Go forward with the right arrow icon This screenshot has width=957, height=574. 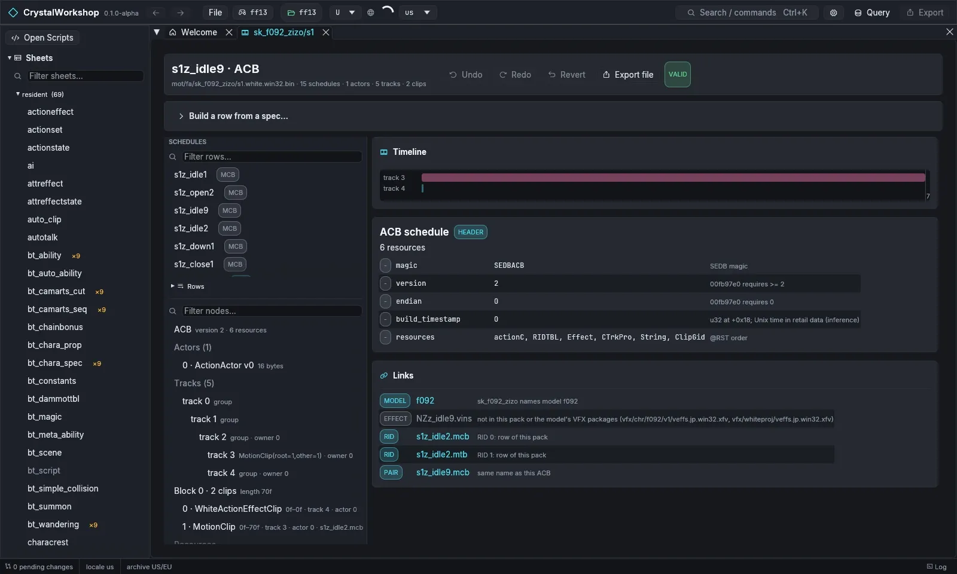180,13
